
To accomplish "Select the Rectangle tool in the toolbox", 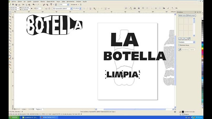I will (10, 31).
